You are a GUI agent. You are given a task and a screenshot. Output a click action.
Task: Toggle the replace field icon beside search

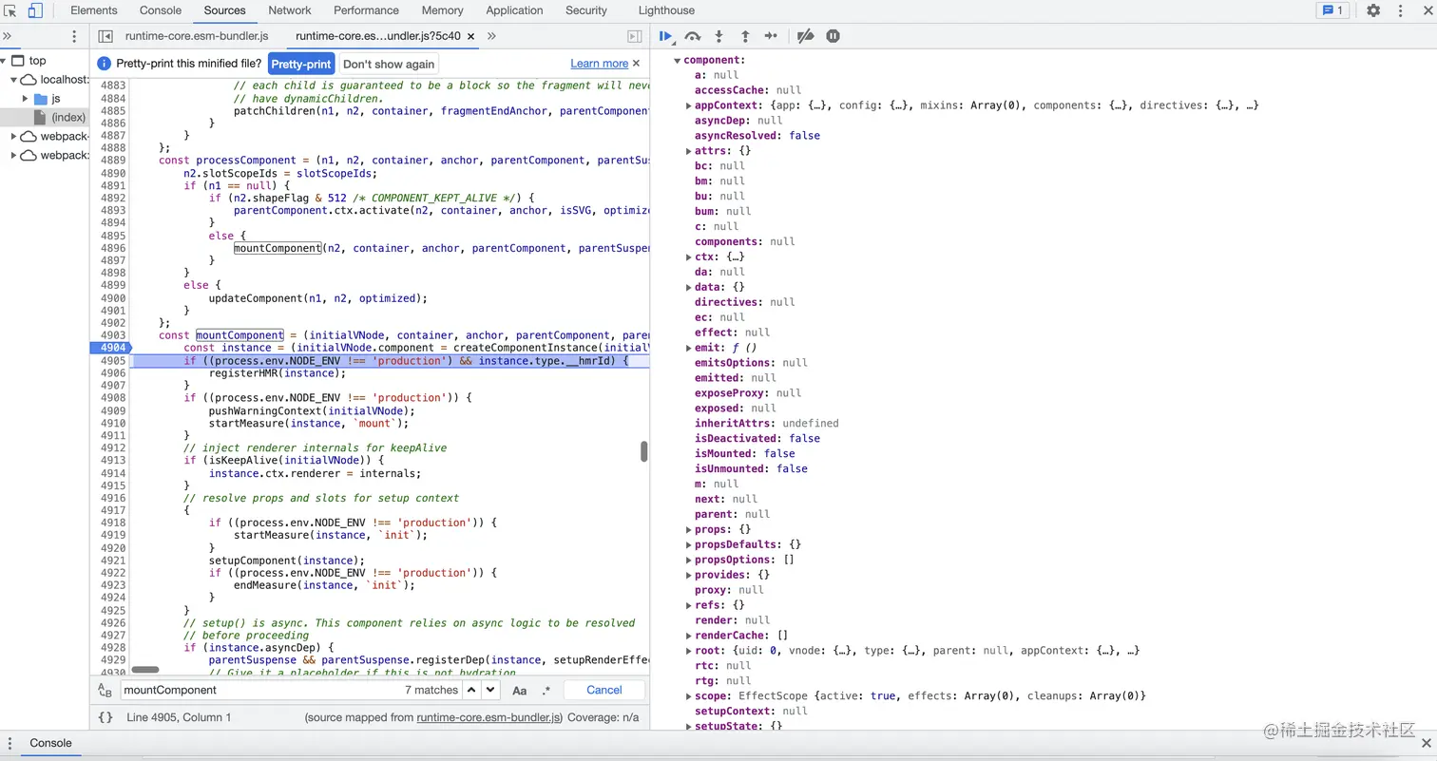105,690
